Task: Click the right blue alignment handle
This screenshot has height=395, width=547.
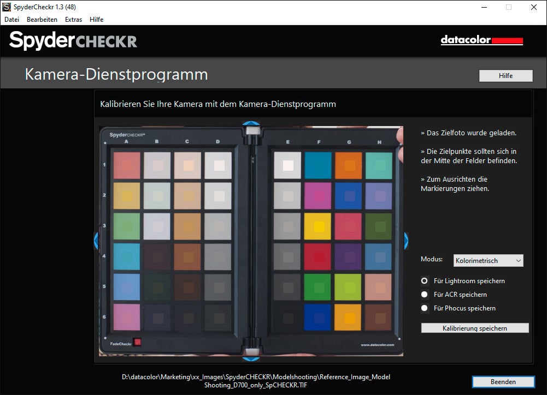Action: [406, 241]
